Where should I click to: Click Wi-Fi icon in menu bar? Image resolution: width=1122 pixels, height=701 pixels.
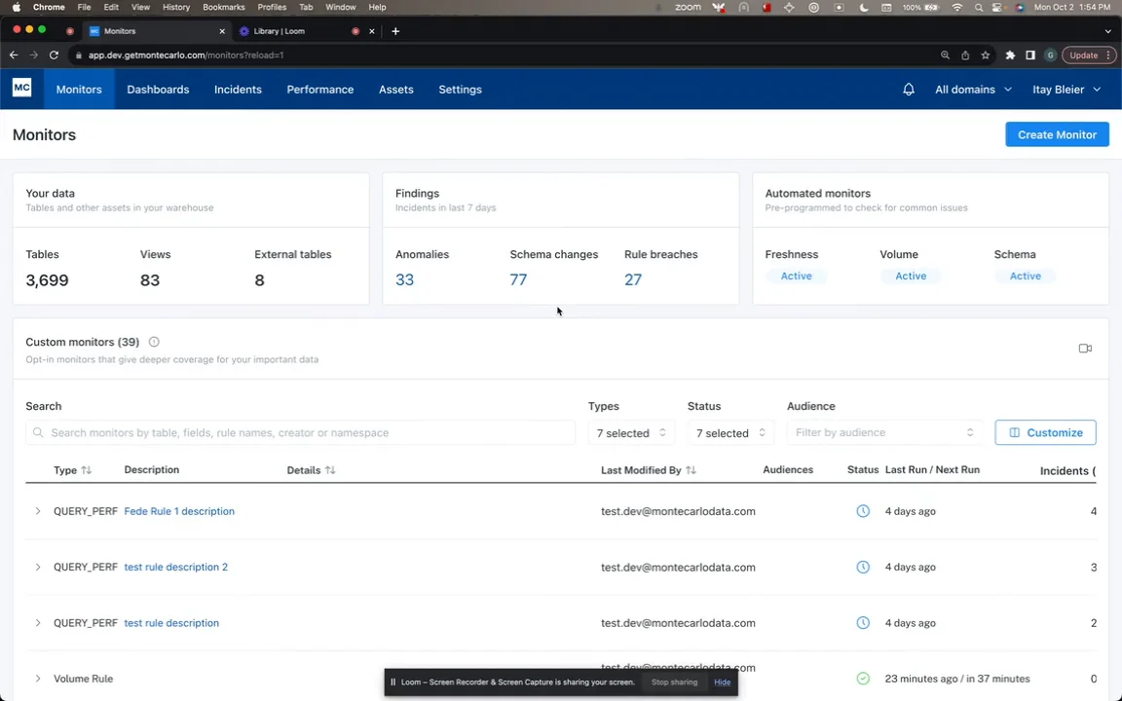956,7
